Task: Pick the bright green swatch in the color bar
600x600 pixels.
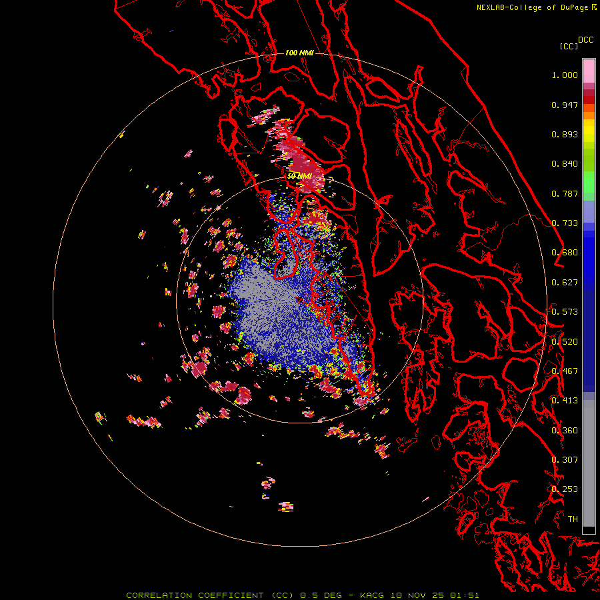Action: point(589,182)
